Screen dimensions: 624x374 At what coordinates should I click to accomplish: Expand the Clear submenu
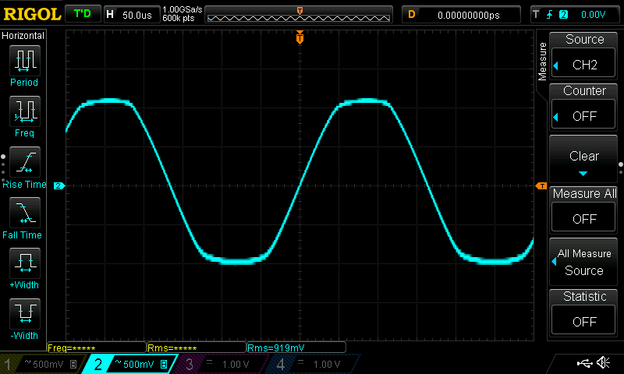[x=584, y=160]
